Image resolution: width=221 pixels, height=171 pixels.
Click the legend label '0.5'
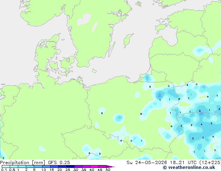(x=12, y=170)
